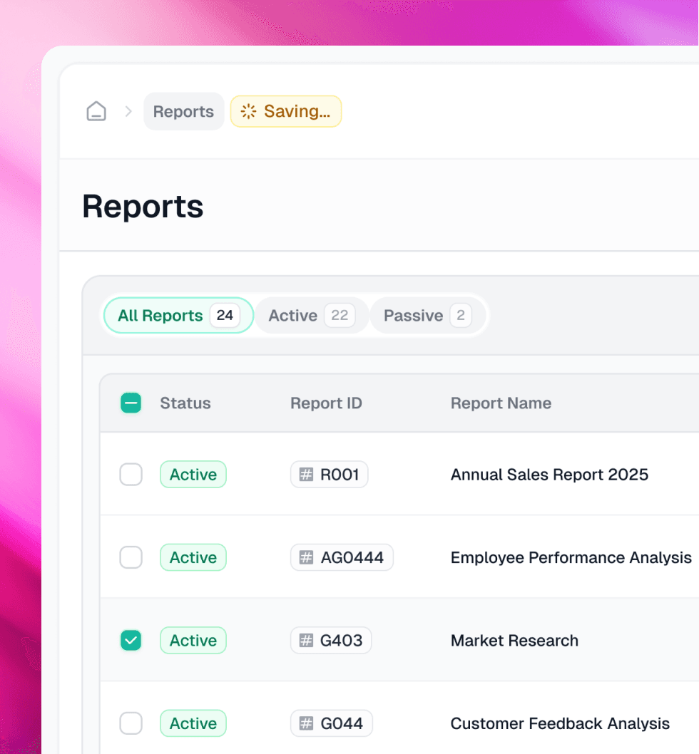Click the breadcrumb chevron separator
Screen dimensions: 699x754
point(128,112)
